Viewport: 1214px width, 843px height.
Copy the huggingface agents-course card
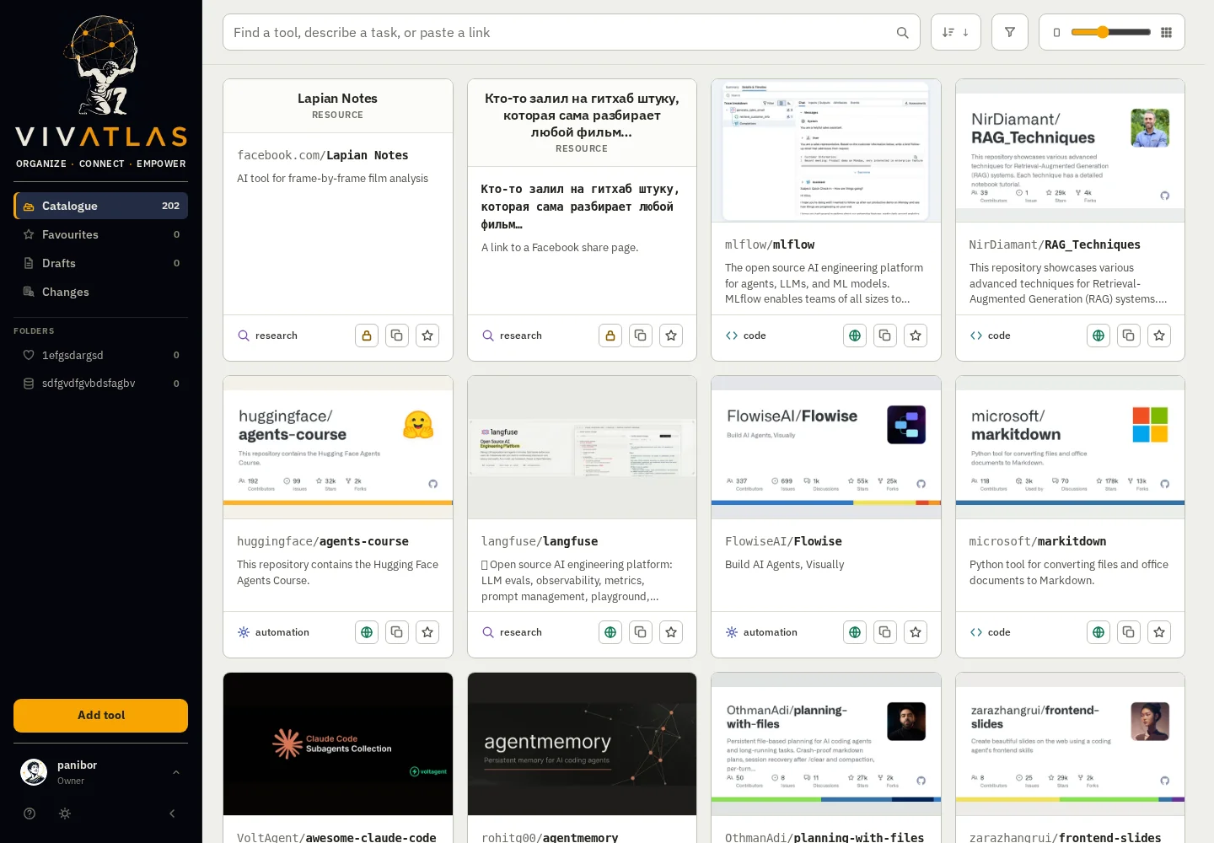click(397, 632)
